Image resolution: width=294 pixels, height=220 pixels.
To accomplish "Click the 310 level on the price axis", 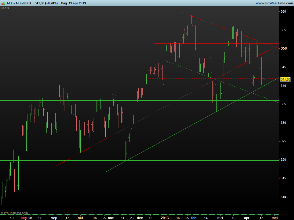I will pyautogui.click(x=283, y=197).
